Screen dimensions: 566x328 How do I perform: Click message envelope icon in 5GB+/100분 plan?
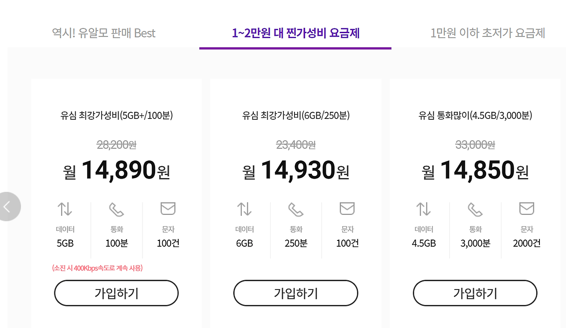point(168,209)
